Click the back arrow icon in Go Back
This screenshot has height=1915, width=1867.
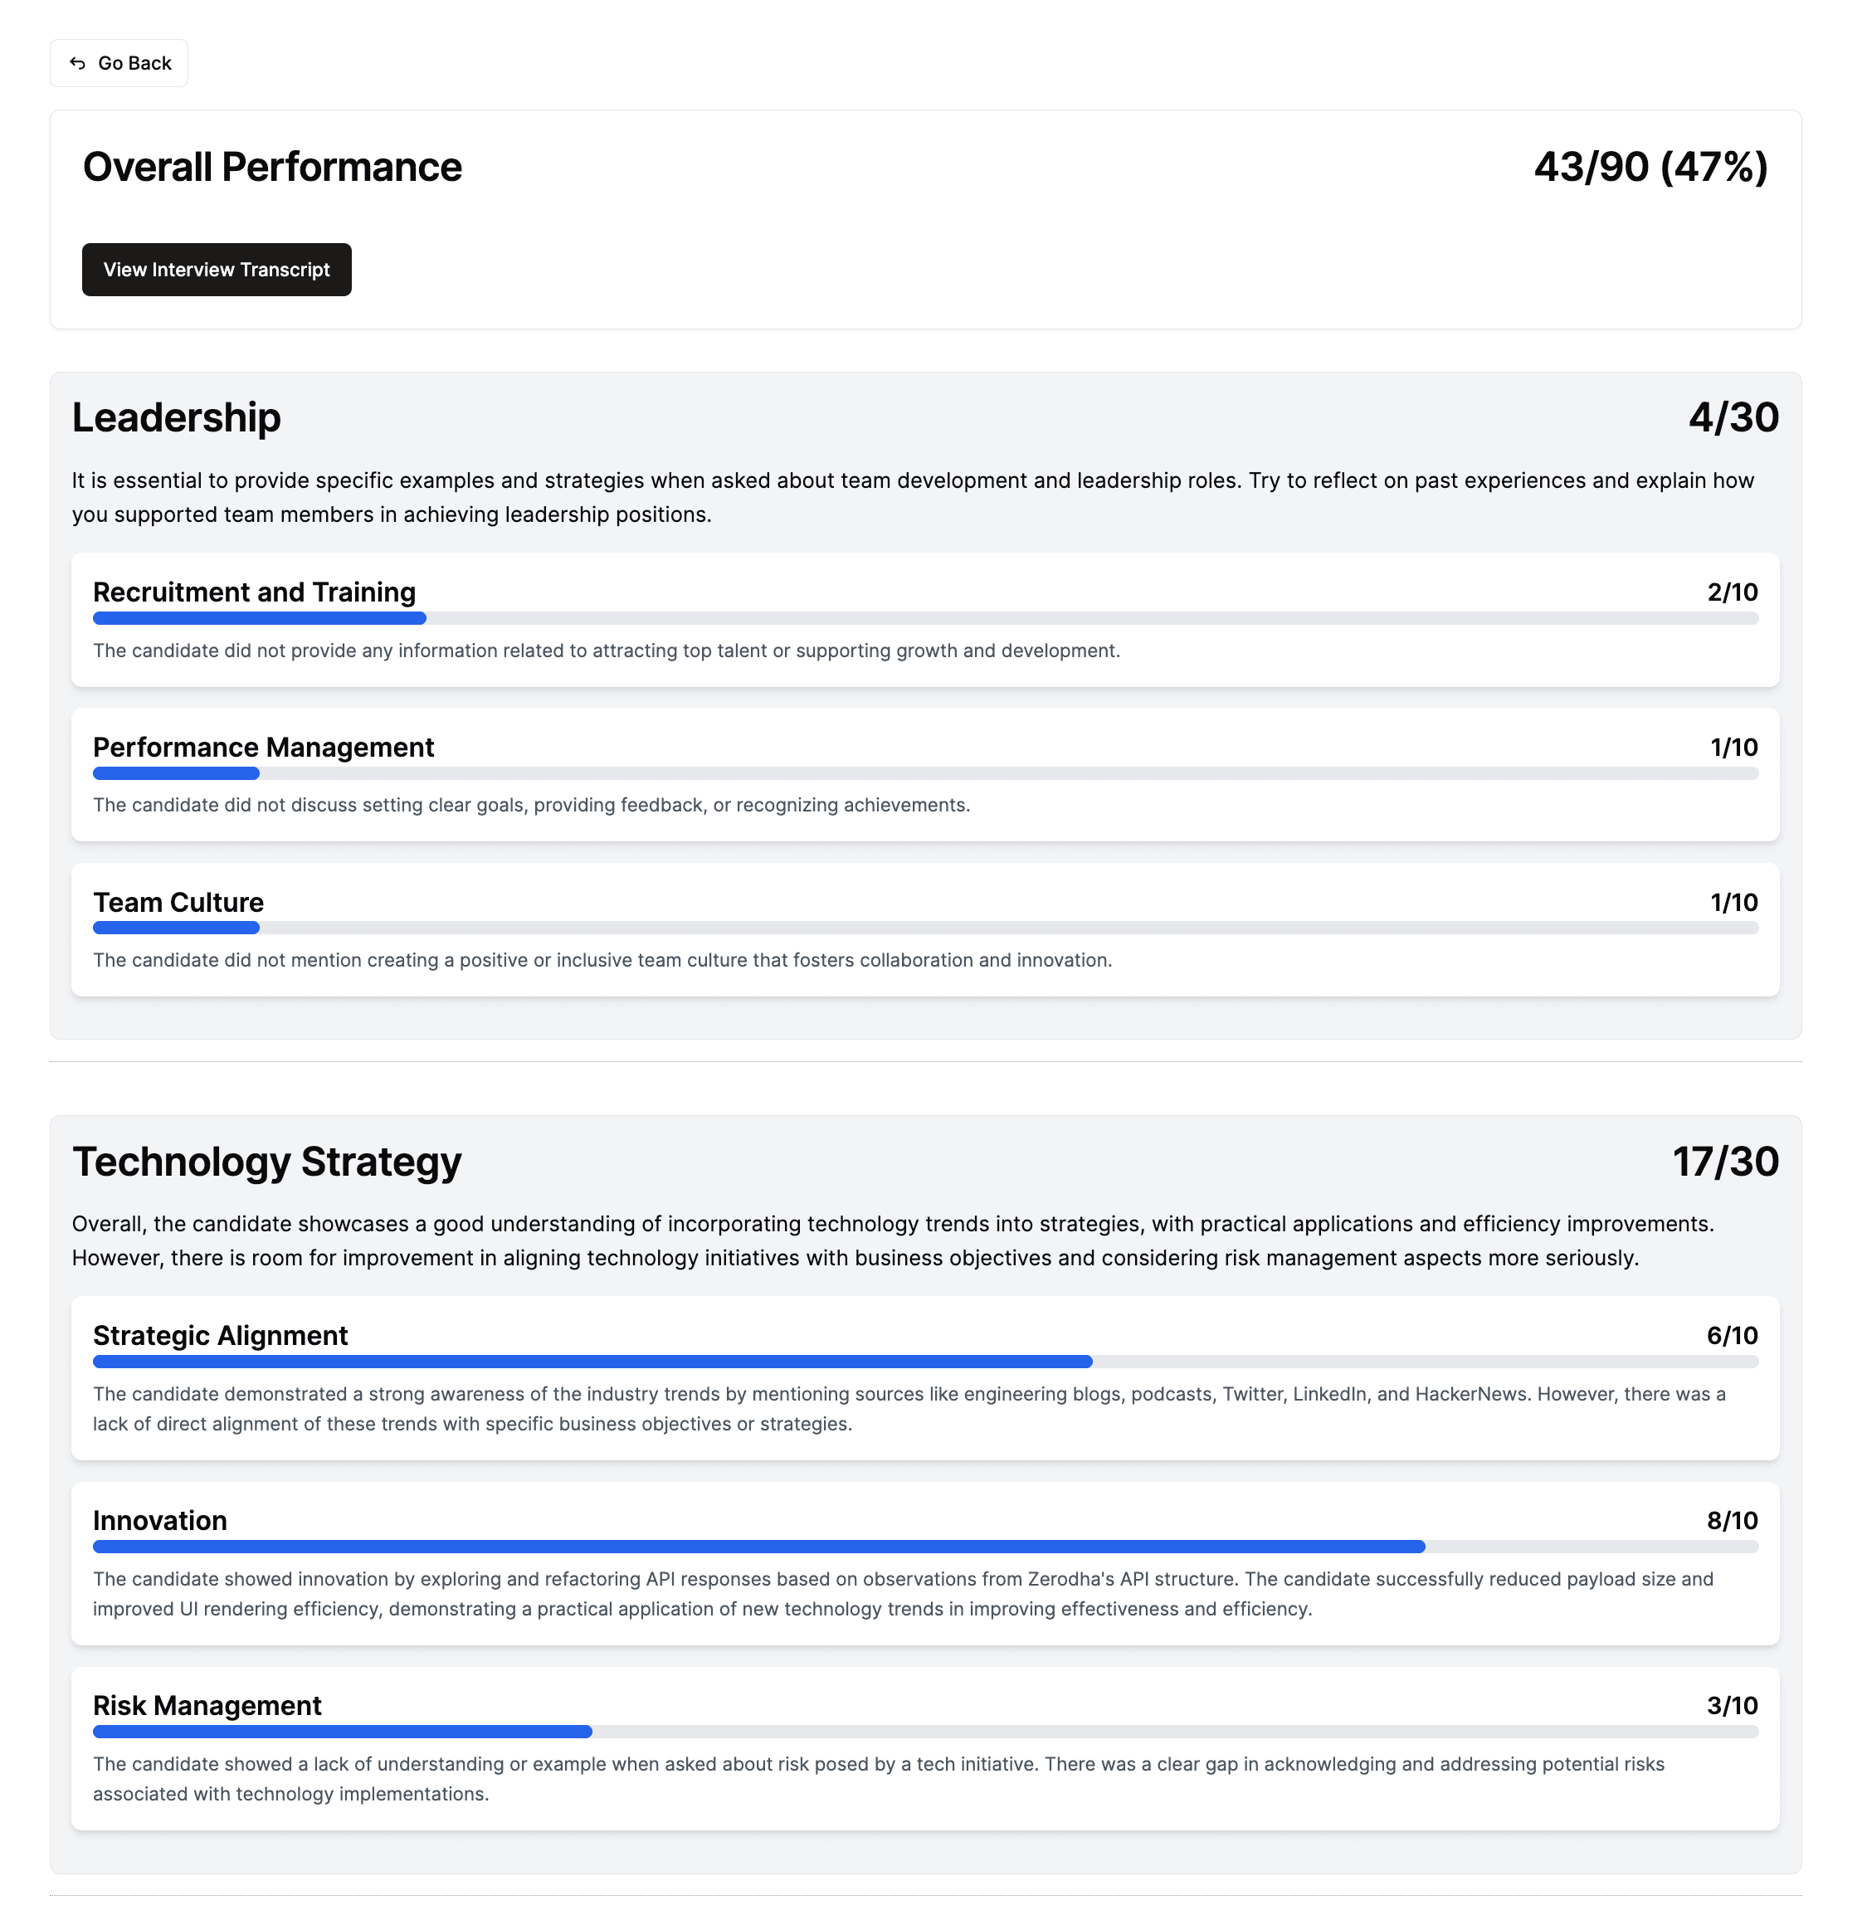79,63
